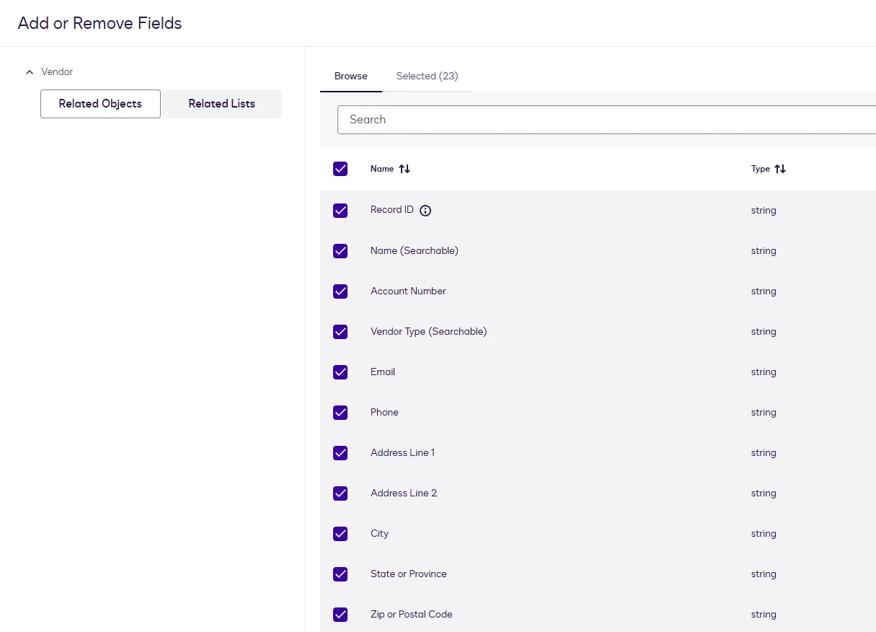Screen dimensions: 876x632
Task: Open the Selected (23) tab
Action: [428, 76]
